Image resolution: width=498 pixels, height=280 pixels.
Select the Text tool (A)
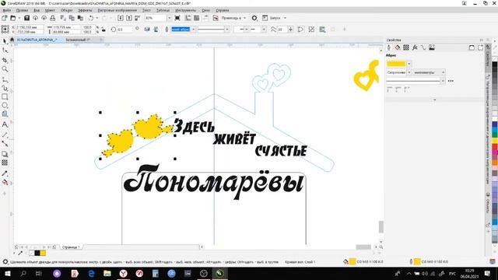[x=5, y=124]
